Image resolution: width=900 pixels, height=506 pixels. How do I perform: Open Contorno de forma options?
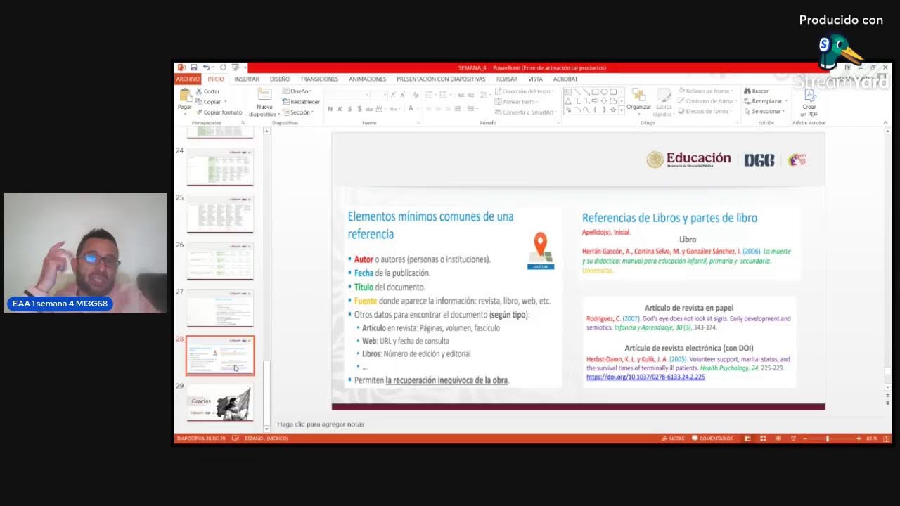[706, 101]
